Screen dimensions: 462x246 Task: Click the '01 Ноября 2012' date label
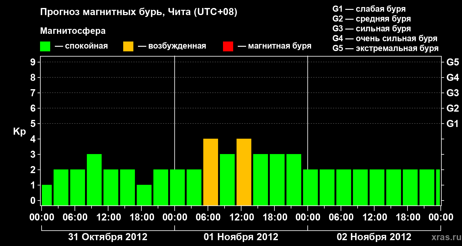pyautogui.click(x=241, y=237)
